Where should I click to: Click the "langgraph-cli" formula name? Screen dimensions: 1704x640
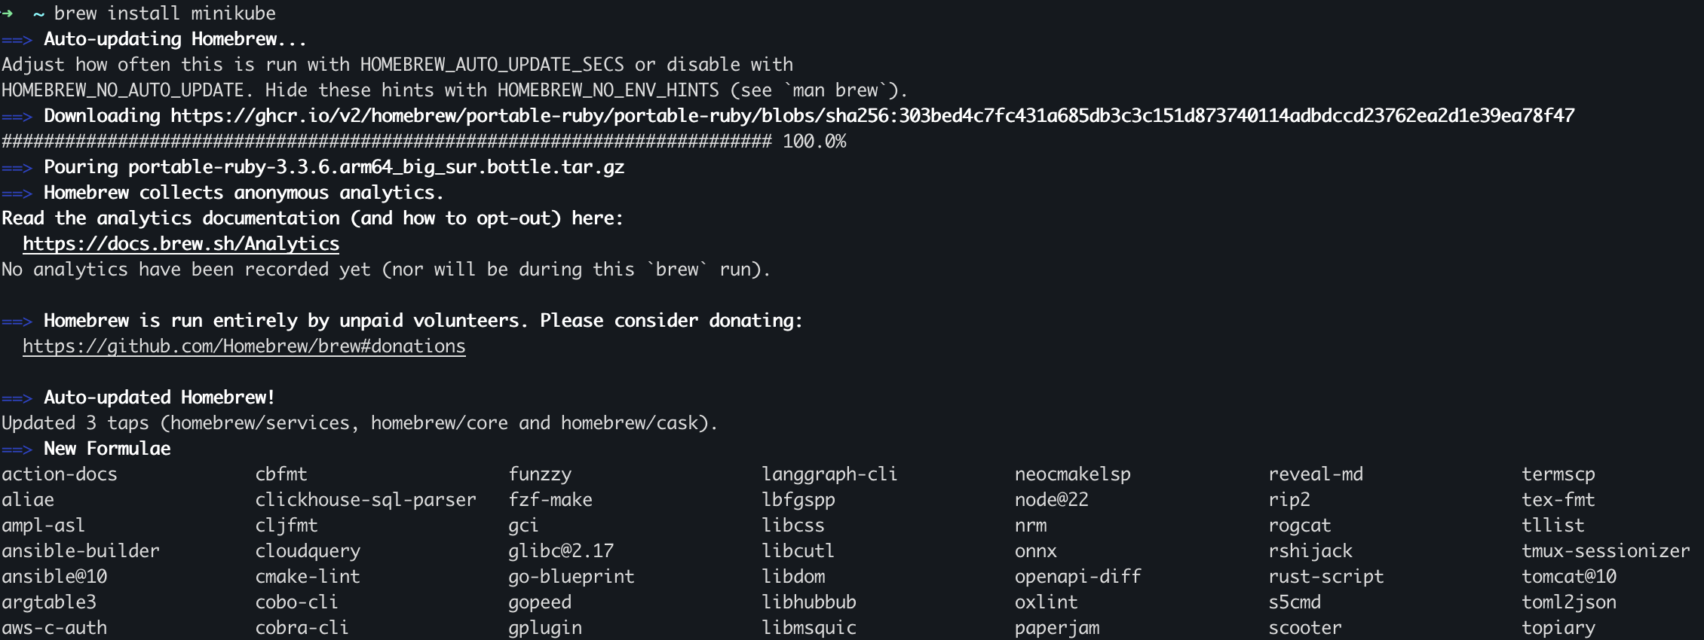click(829, 474)
